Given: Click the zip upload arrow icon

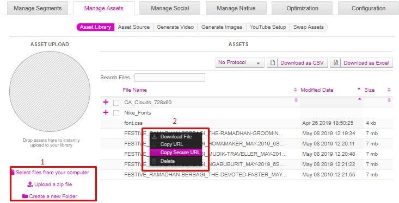Looking at the screenshot, I should pos(30,184).
